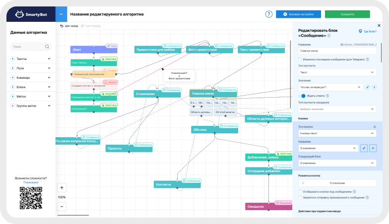Image resolution: width=389 pixels, height=224 pixels.
Task: Expand the Метки section chevron
Action: click(x=49, y=96)
